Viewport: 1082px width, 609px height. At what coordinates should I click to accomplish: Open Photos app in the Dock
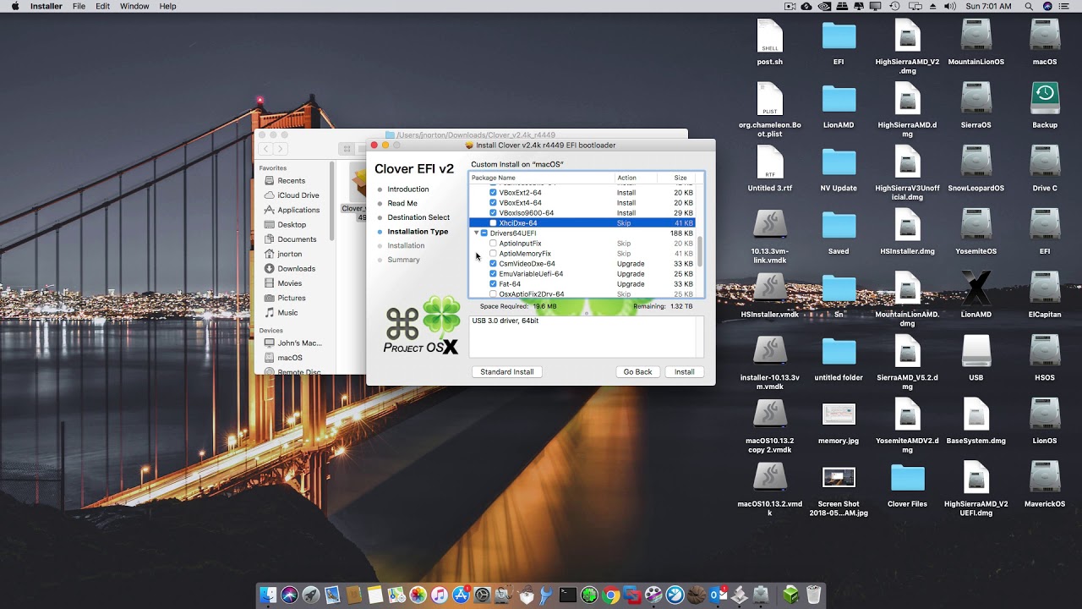(x=418, y=595)
